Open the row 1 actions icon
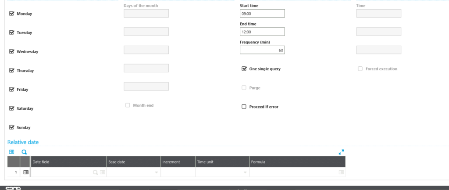The width and height of the screenshot is (449, 190). point(25,172)
